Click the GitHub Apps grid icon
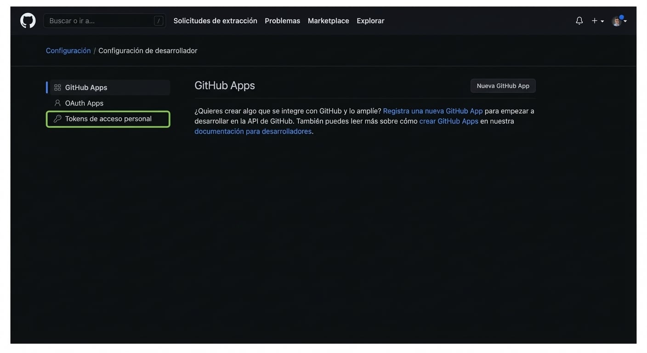 57,87
